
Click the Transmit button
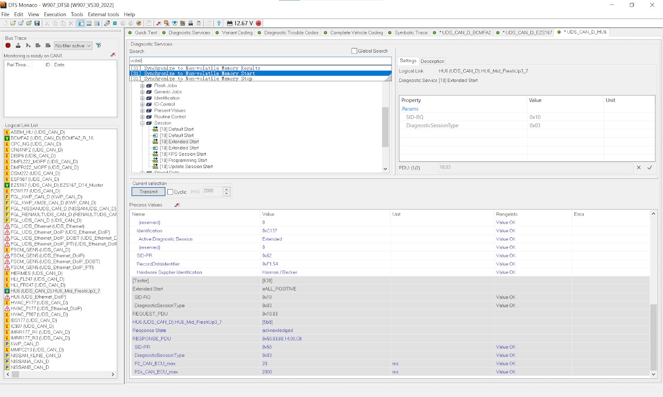click(148, 192)
